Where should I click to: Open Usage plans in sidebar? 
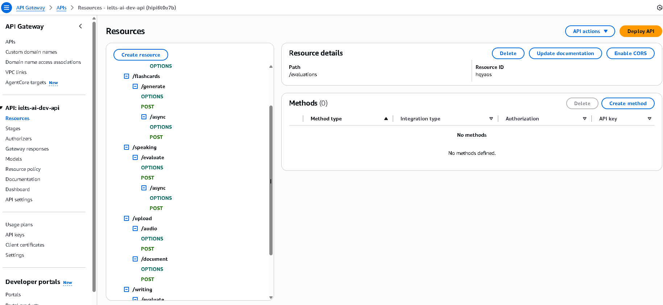pos(19,224)
